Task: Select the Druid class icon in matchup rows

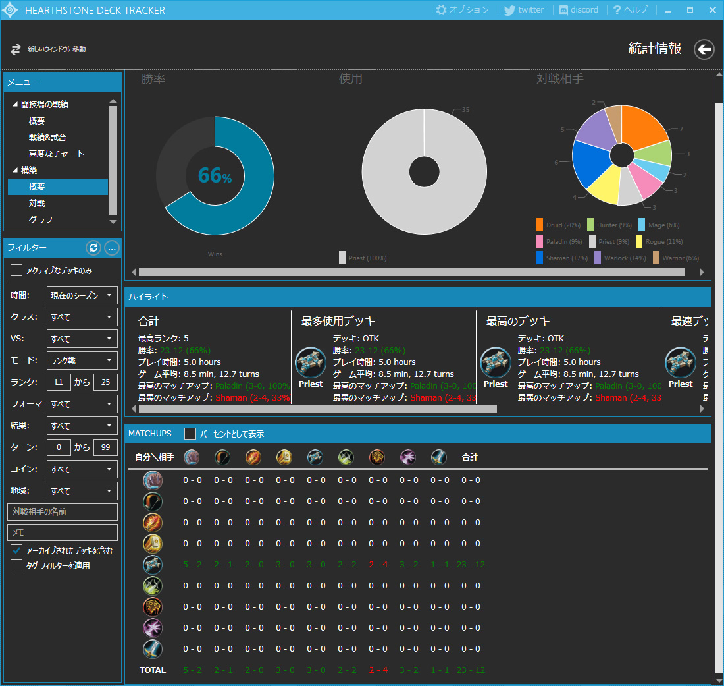Action: point(153,480)
